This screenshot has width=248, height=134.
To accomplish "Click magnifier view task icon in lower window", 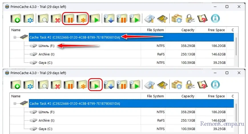I will [42, 85].
